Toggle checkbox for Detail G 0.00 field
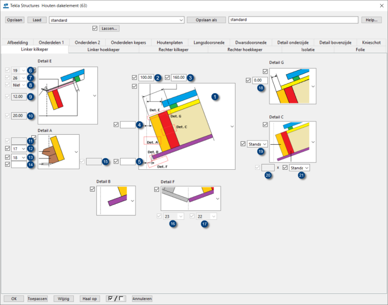 click(248, 80)
